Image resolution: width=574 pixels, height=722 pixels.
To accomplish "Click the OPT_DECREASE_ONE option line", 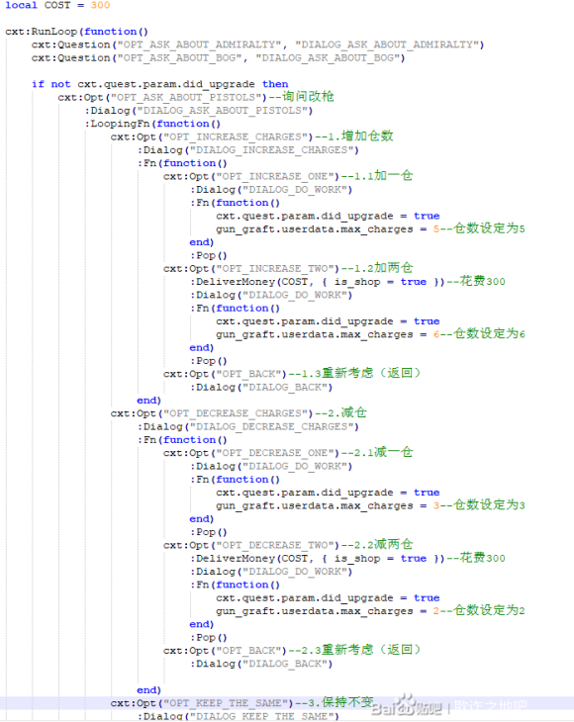I will (x=288, y=453).
